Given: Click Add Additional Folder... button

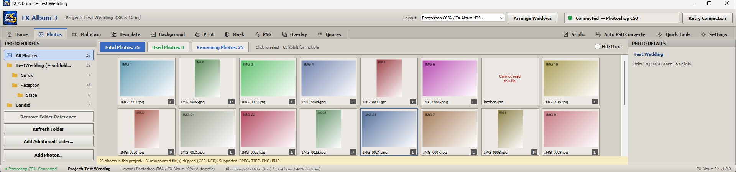Looking at the screenshot, I should [48, 141].
